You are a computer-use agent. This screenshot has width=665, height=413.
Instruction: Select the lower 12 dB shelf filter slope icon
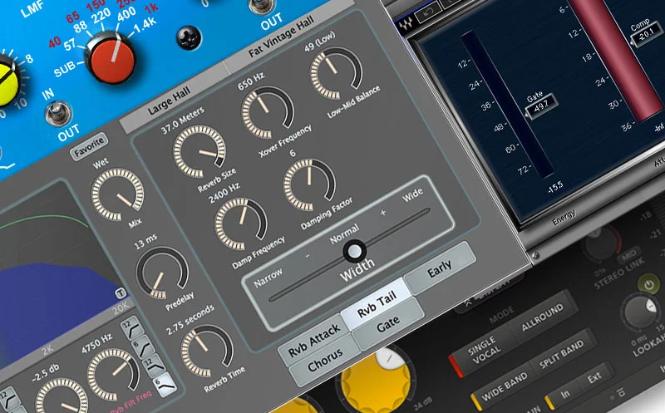[153, 366]
